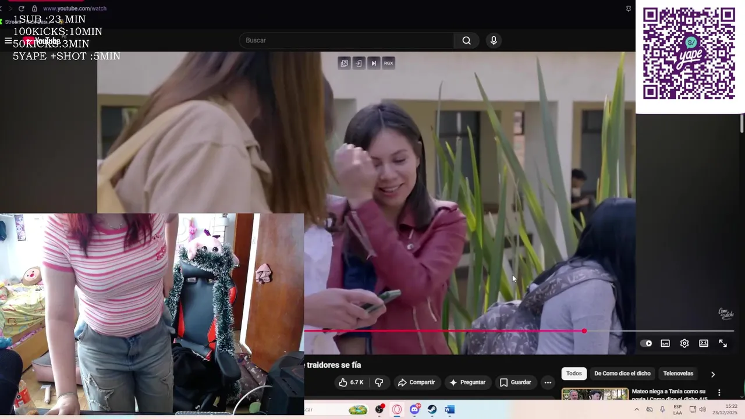Open ESP LAA language switcher
Image resolution: width=745 pixels, height=419 pixels.
coord(677,410)
